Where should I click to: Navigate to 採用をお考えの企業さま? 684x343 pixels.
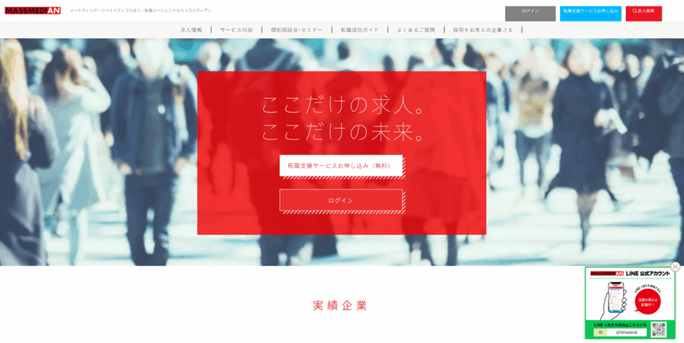483,30
